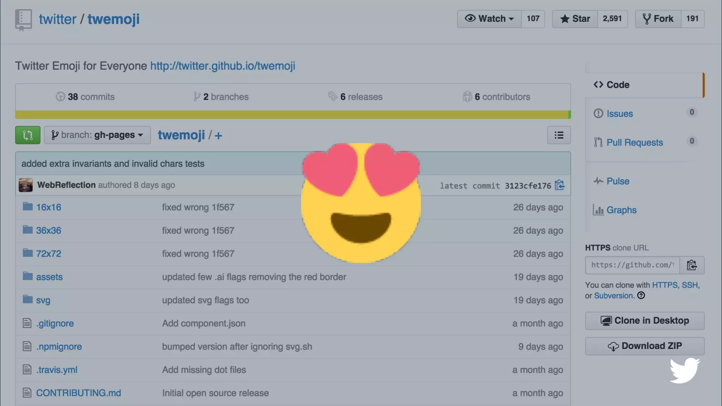
Task: Switch to the Pull Requests tab
Action: [x=634, y=142]
